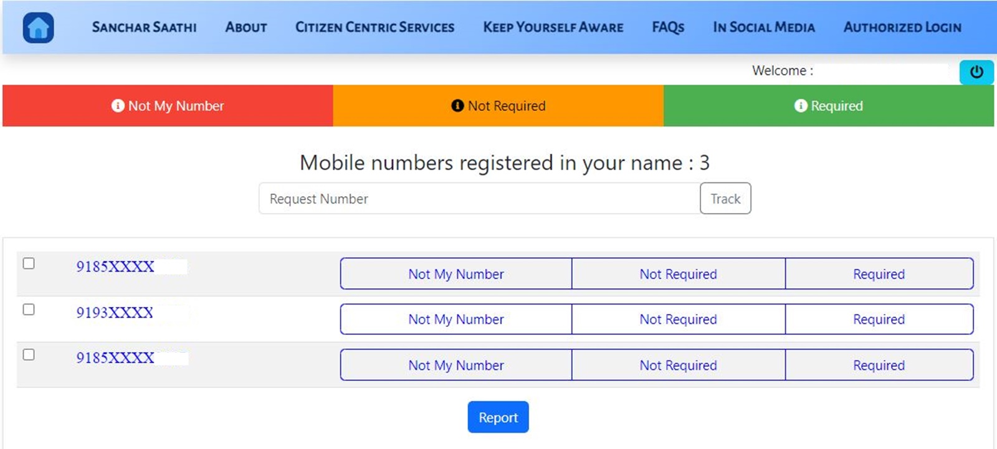
Task: Open the FAQs page
Action: 667,27
